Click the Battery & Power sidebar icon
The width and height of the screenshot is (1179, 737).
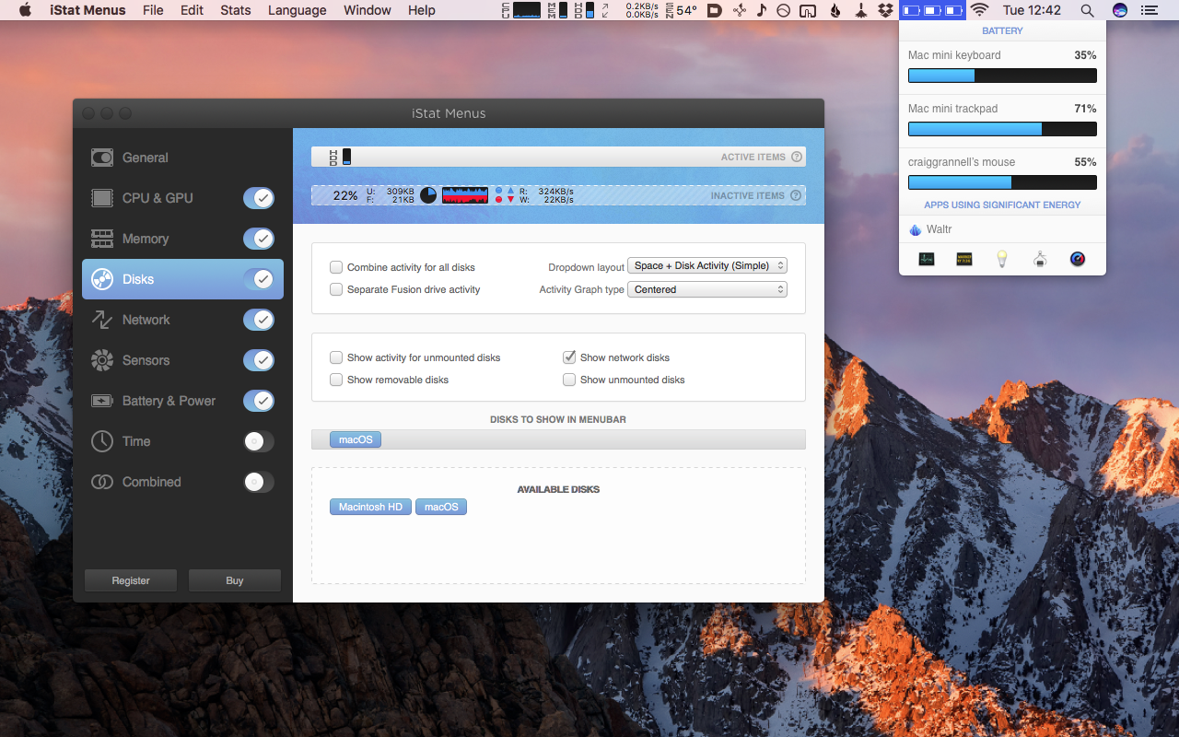[x=102, y=401]
